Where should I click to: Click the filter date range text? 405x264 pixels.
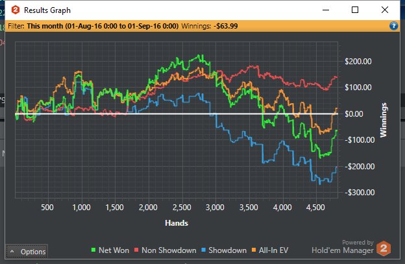pos(103,26)
